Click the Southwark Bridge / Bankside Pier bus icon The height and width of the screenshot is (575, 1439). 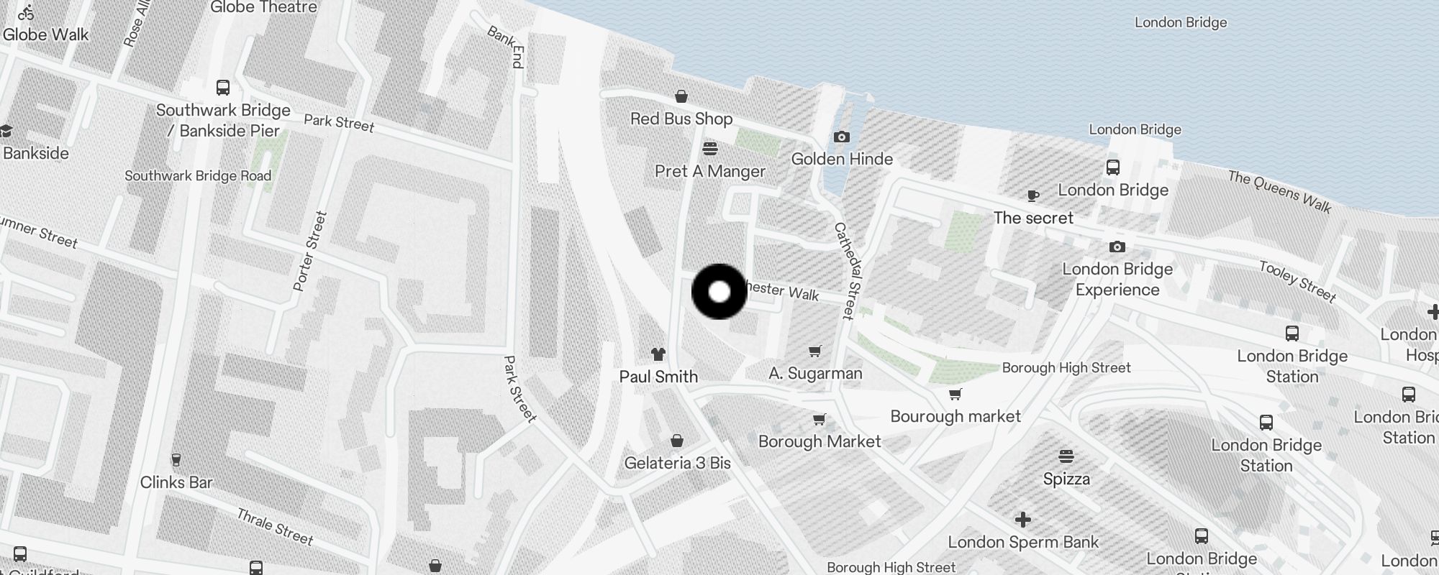tap(223, 88)
